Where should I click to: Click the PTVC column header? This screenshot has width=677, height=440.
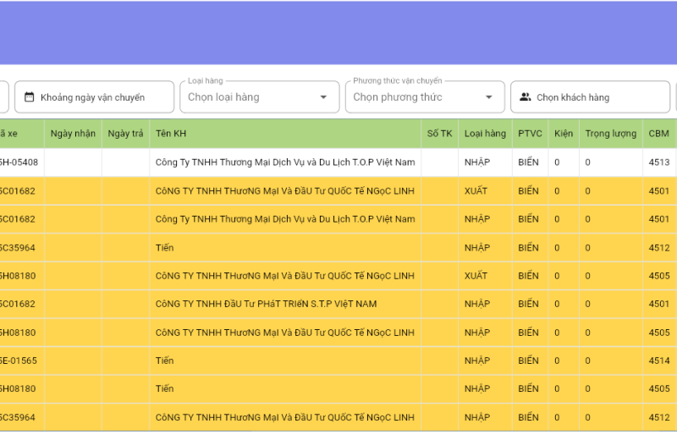530,134
